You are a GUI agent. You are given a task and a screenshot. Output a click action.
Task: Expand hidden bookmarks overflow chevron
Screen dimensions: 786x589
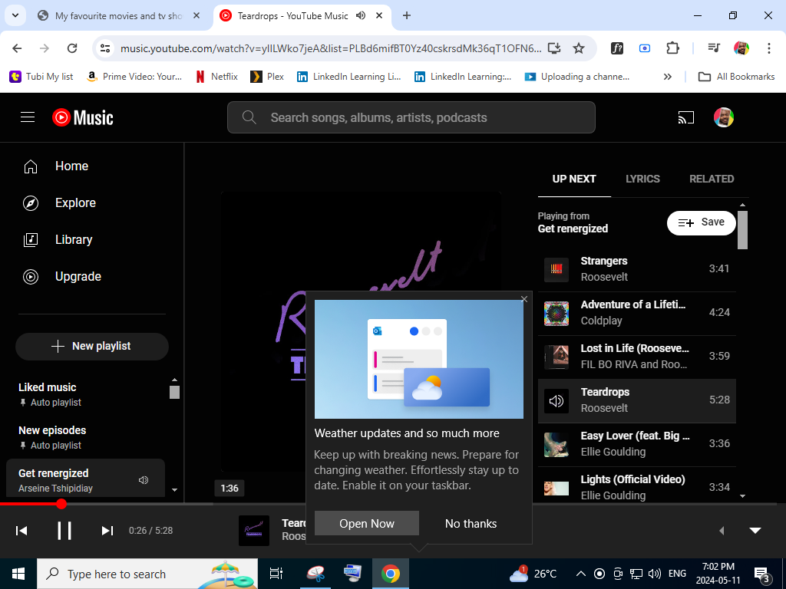click(x=668, y=77)
